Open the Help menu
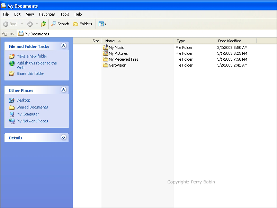 (78, 14)
